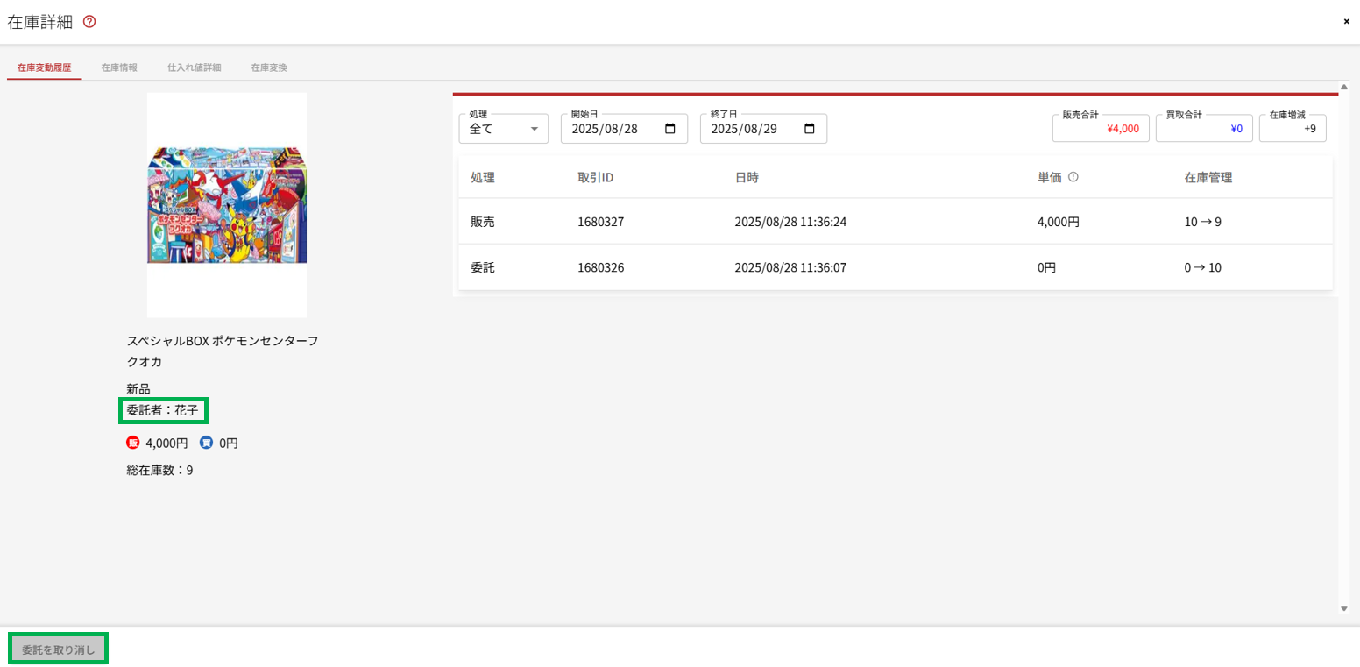Click the 単価 info icon
Viewport: 1360px width, 667px height.
(x=1073, y=177)
